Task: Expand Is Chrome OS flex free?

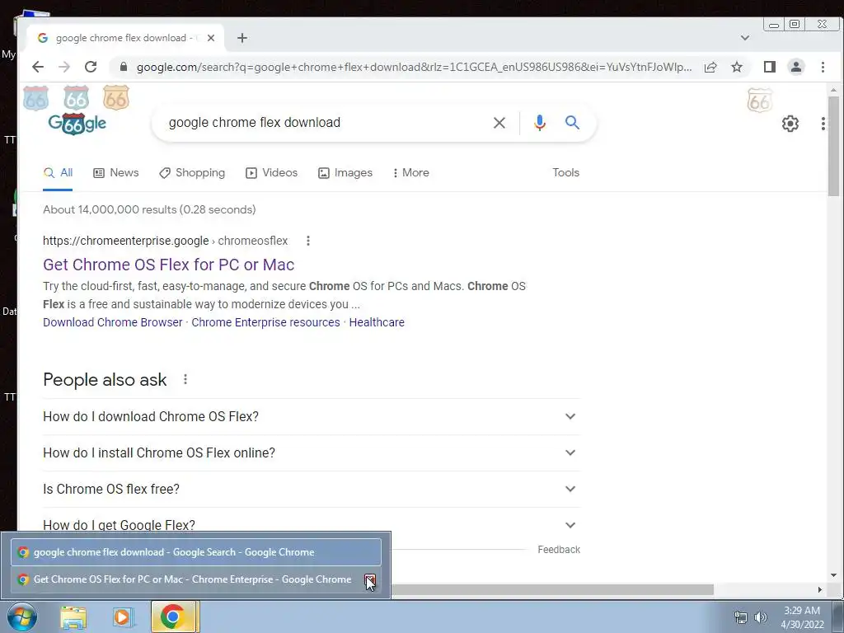Action: click(x=311, y=489)
